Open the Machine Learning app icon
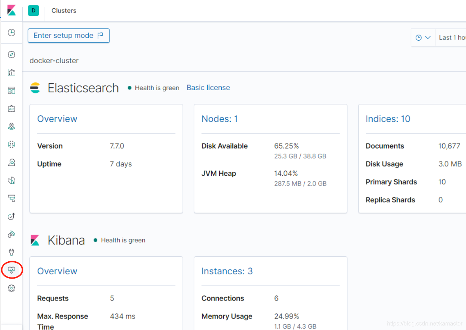The width and height of the screenshot is (466, 330). [x=11, y=144]
